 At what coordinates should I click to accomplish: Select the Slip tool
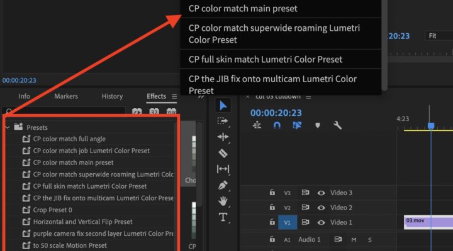coord(223,169)
